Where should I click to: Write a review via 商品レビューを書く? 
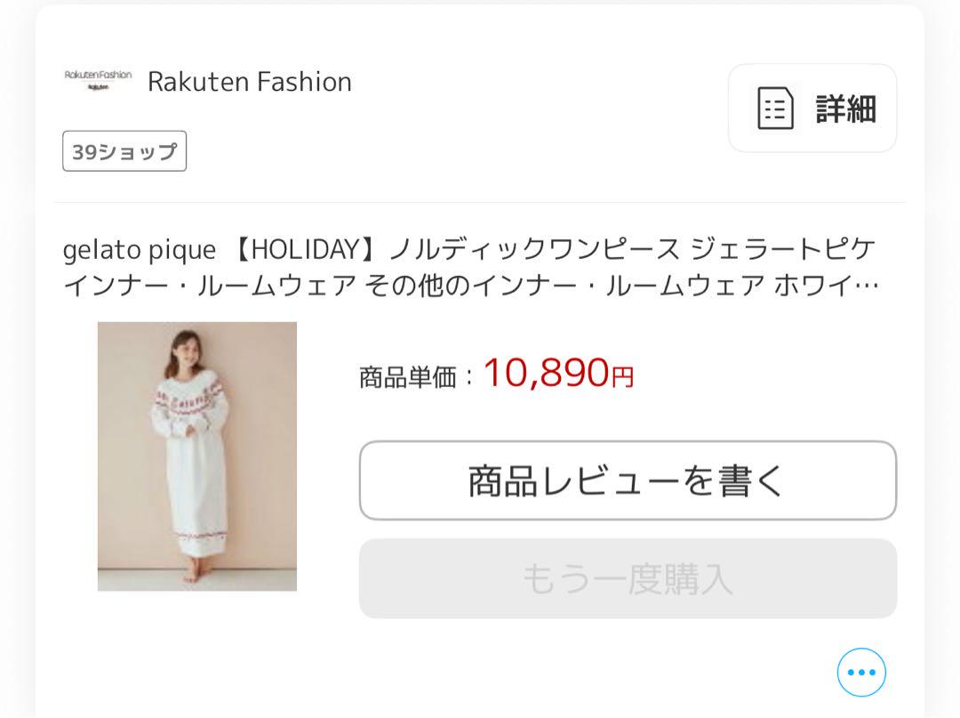(x=628, y=480)
